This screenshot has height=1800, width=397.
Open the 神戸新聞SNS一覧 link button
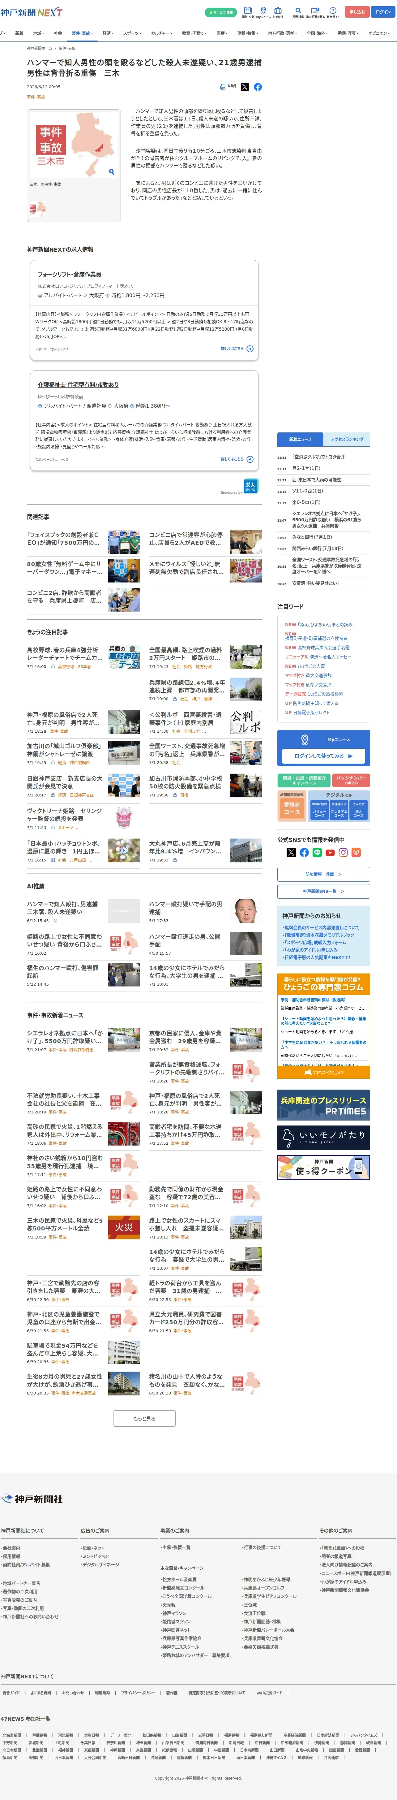pos(324,891)
